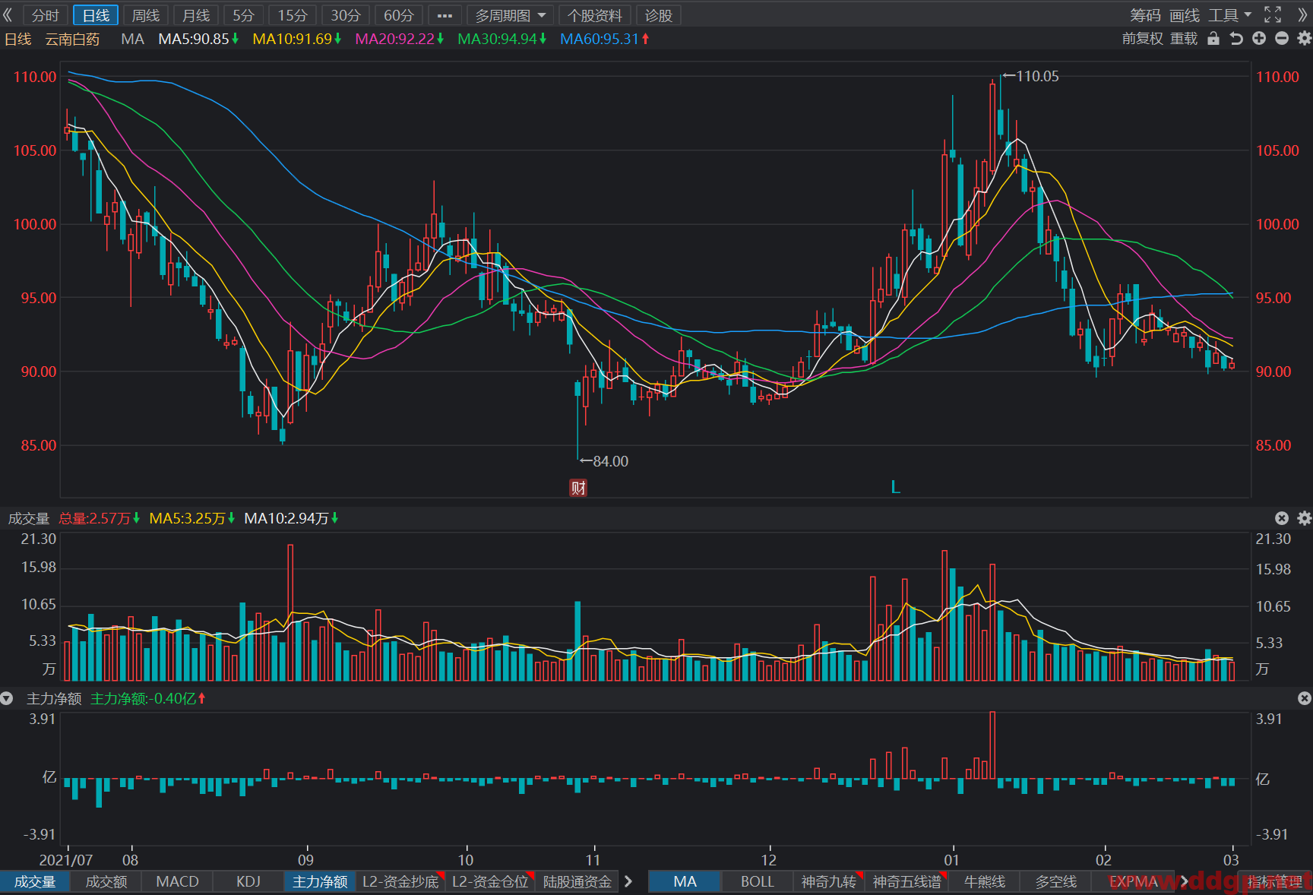Select L2-资金抄底 tab

point(400,881)
